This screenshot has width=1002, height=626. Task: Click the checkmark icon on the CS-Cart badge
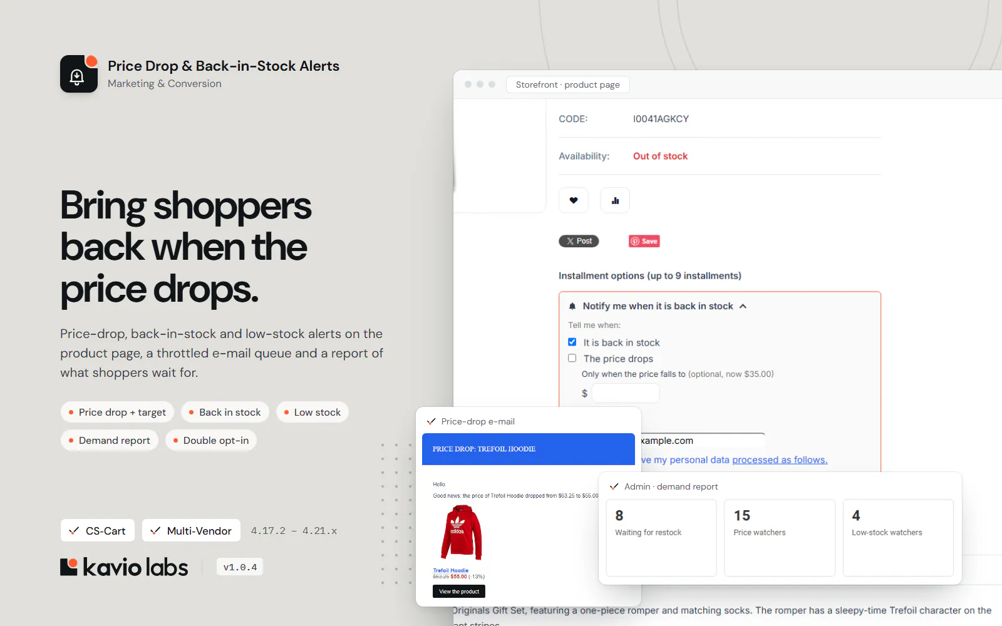(x=74, y=531)
